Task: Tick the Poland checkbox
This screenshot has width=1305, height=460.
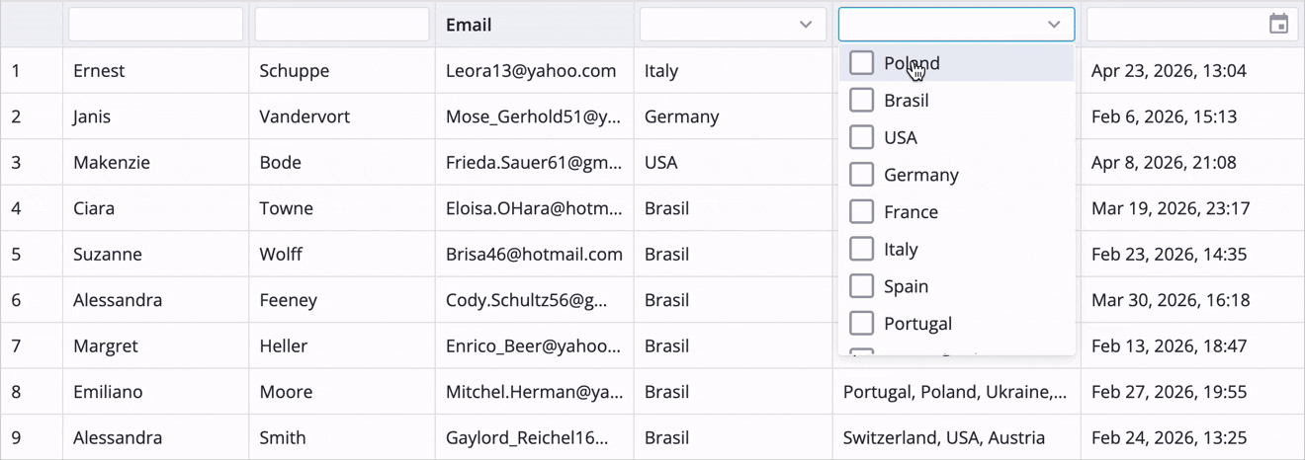Action: (x=861, y=62)
